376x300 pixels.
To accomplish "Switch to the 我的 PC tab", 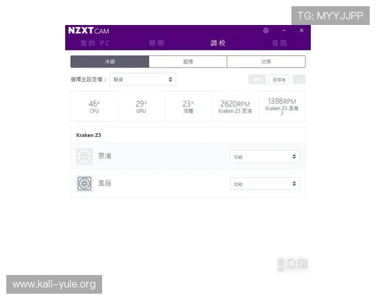I will click(95, 43).
